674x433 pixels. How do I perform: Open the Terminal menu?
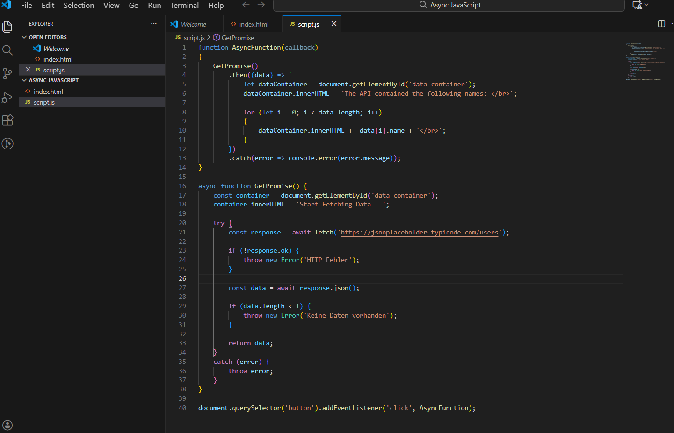184,5
